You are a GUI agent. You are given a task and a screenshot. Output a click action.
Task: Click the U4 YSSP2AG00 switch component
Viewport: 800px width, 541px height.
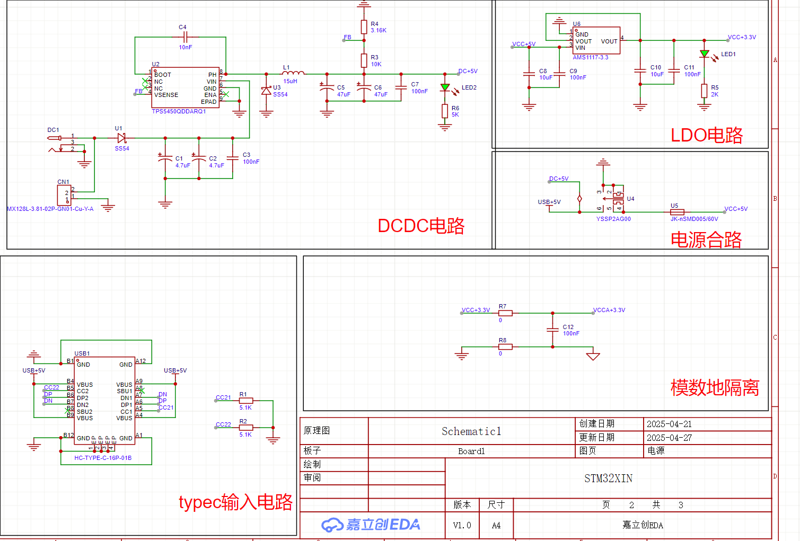(613, 199)
